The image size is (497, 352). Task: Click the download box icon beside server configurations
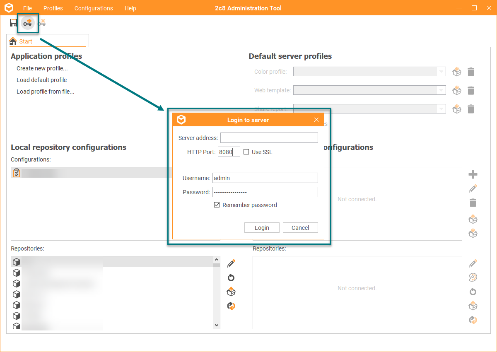473,233
